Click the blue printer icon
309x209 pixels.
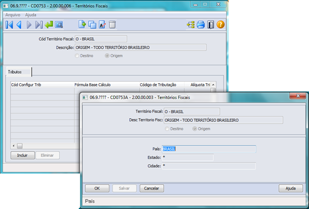[201, 25]
